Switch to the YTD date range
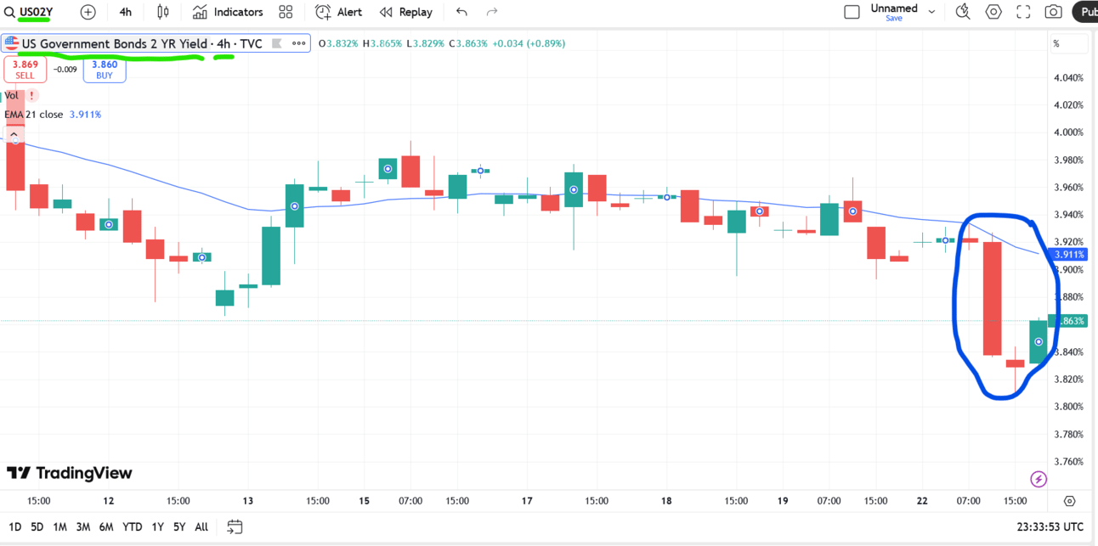The image size is (1098, 546). [x=132, y=527]
